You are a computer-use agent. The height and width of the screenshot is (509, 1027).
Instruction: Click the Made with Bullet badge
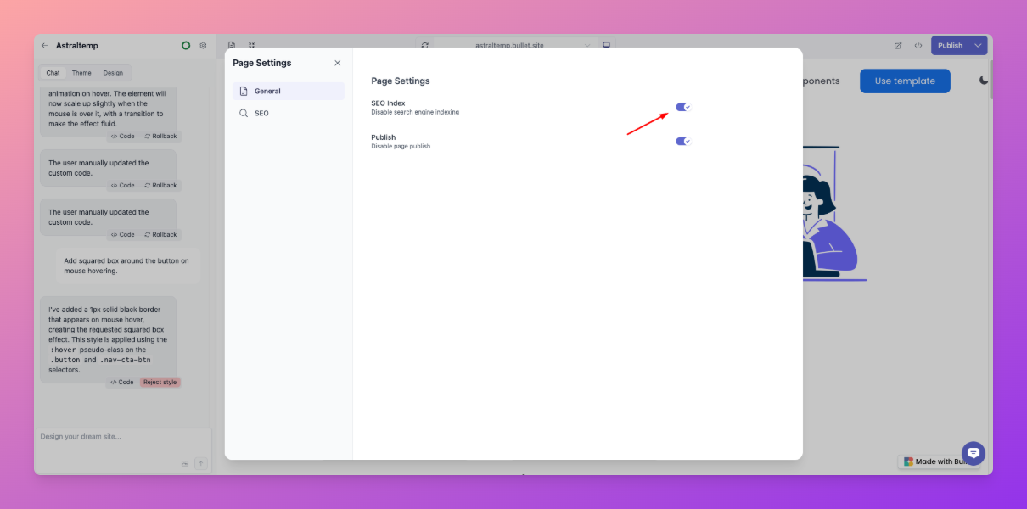(x=939, y=461)
